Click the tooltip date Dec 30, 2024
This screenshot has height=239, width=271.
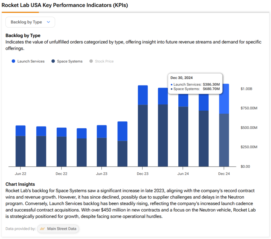point(182,78)
